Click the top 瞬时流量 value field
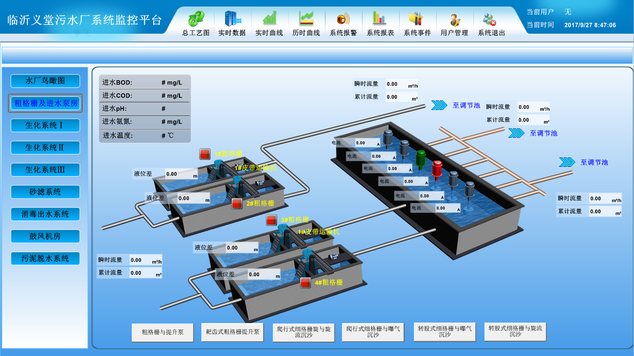This screenshot has width=634, height=356. 401,84
